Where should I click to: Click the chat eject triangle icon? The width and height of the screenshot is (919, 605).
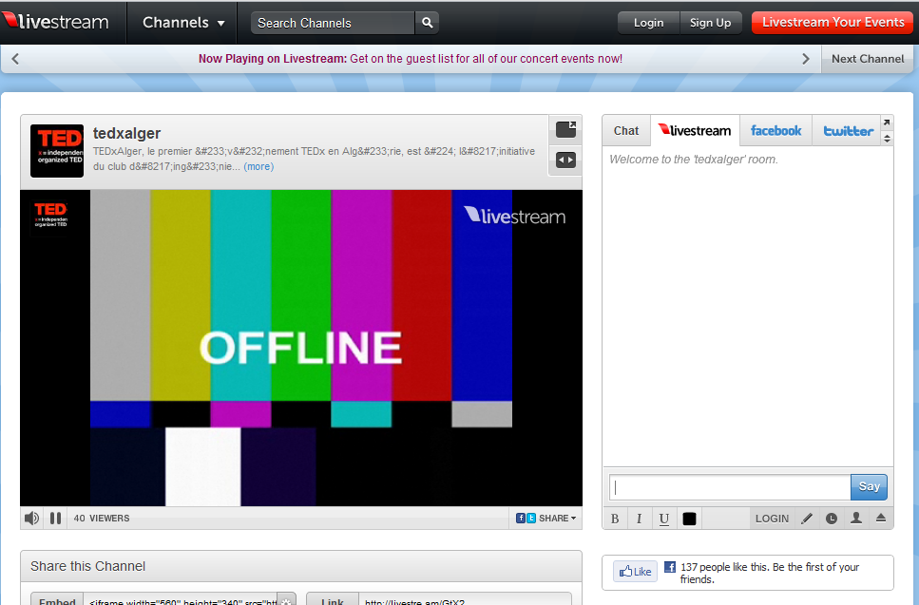pos(881,518)
